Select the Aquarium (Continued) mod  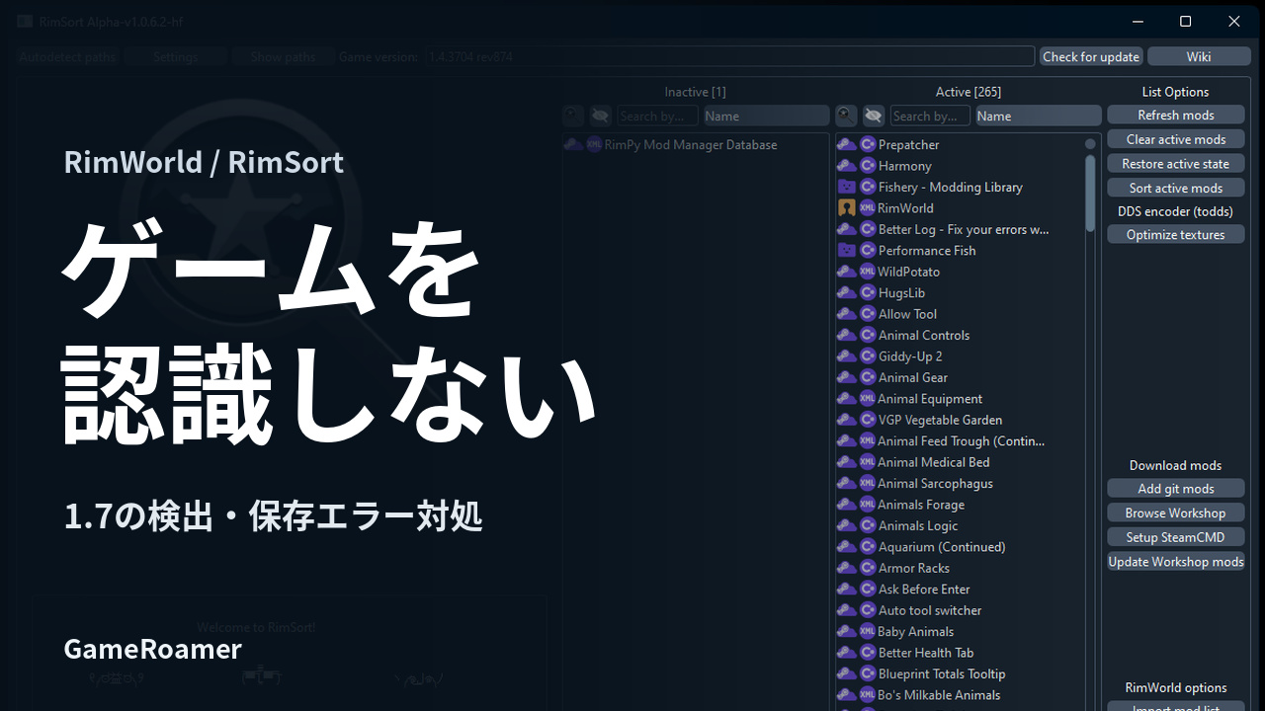pyautogui.click(x=960, y=547)
